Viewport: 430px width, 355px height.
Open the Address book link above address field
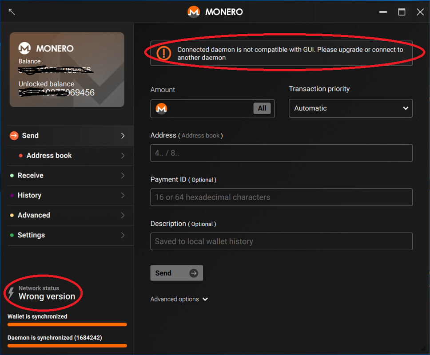[200, 136]
